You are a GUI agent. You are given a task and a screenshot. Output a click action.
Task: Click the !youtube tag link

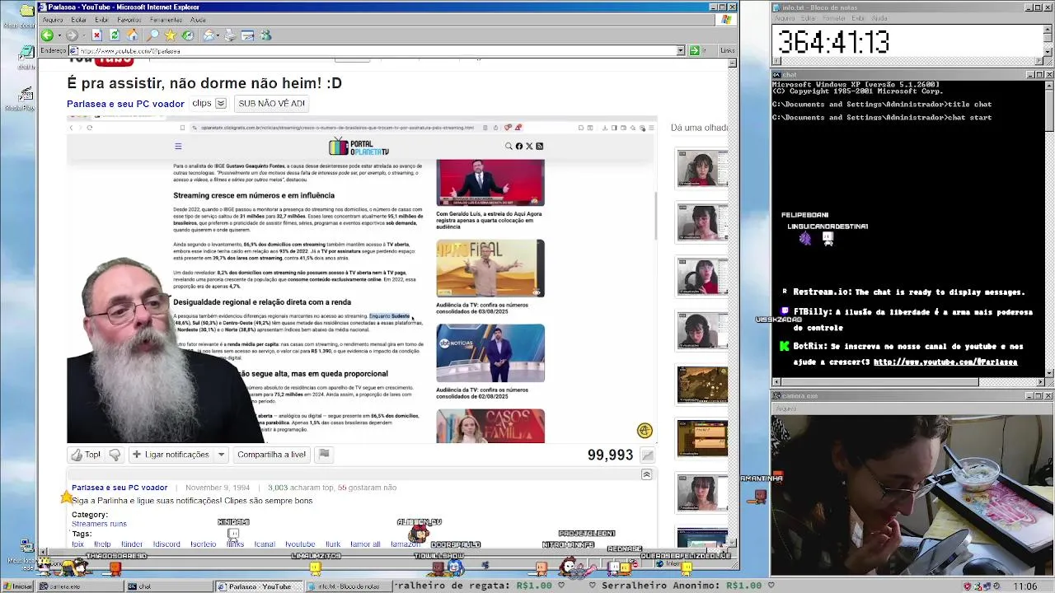click(300, 544)
